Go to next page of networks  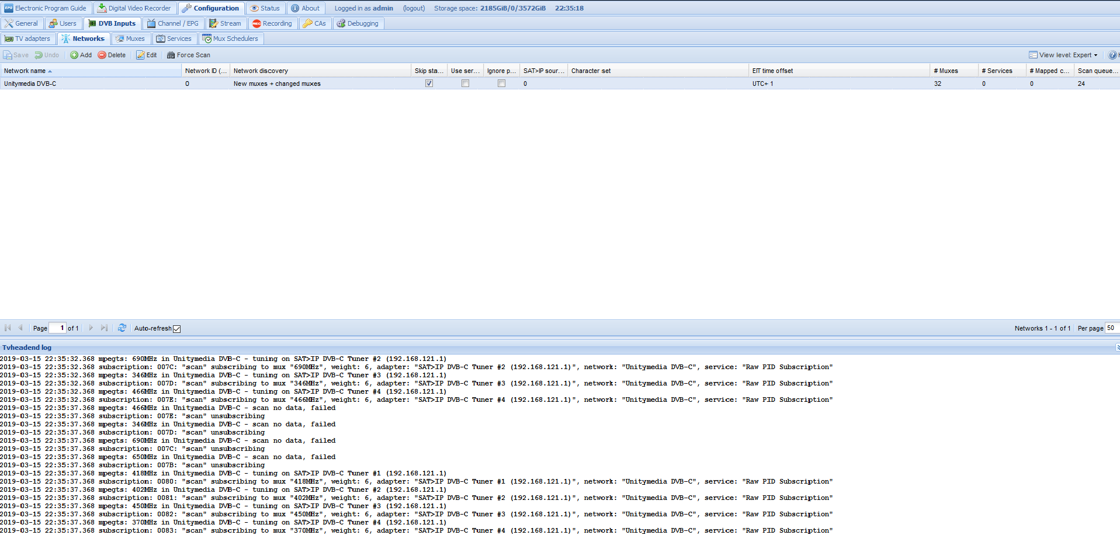point(91,328)
